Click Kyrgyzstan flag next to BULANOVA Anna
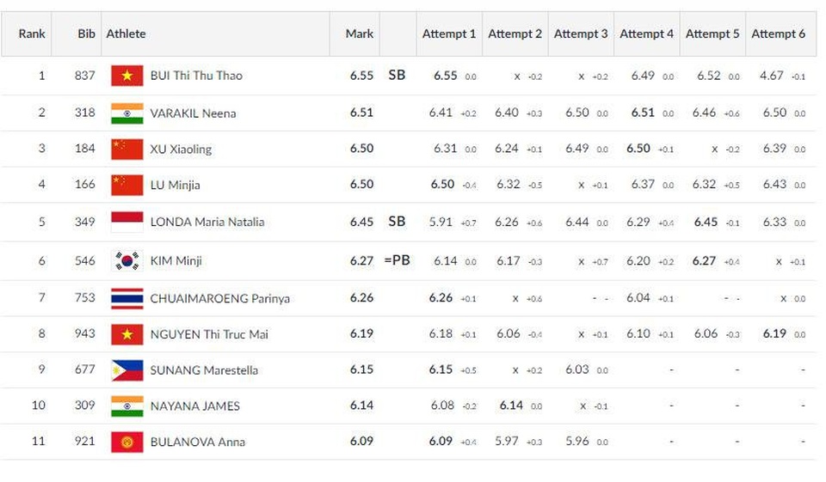This screenshot has width=826, height=482. click(127, 442)
